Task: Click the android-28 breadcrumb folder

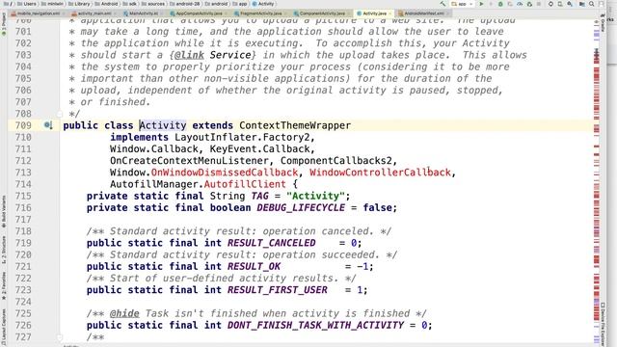Action: point(184,4)
